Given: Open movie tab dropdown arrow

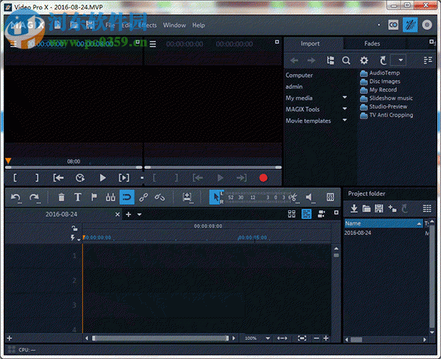Looking at the screenshot, I should [139, 214].
